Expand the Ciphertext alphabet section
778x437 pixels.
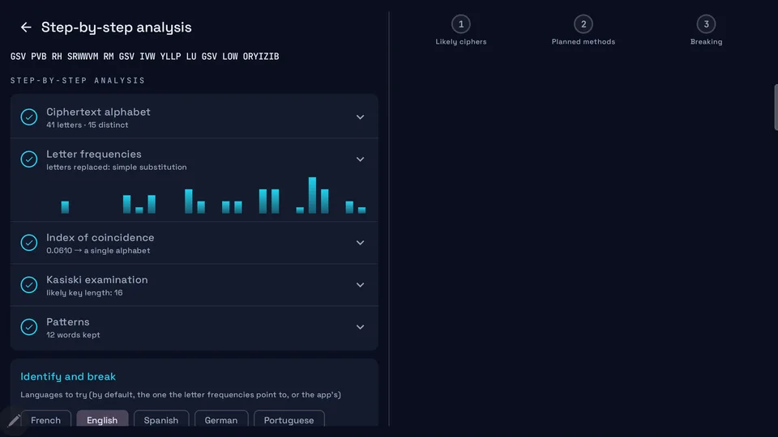click(x=360, y=117)
